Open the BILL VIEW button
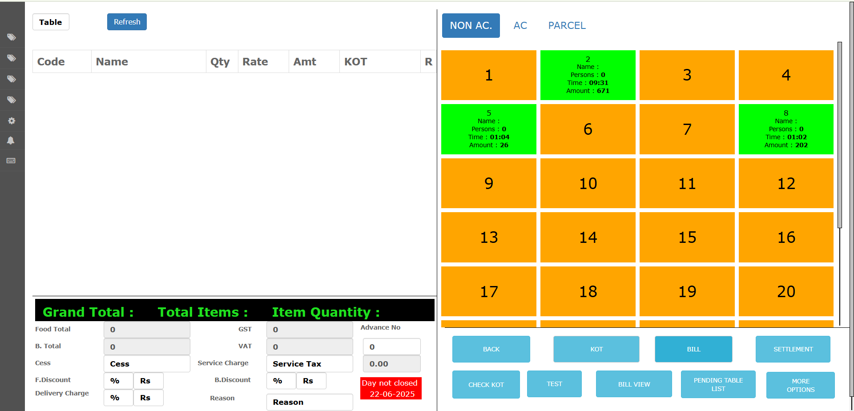This screenshot has width=854, height=411. coord(634,384)
